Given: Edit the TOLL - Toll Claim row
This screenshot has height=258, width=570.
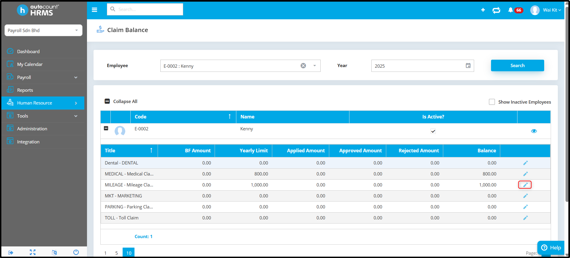Looking at the screenshot, I should 525,218.
